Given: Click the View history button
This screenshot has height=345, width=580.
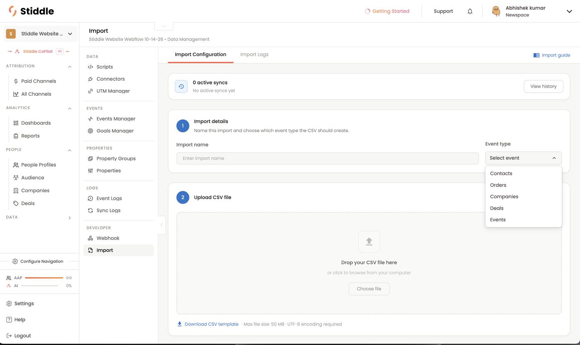Looking at the screenshot, I should tap(544, 86).
